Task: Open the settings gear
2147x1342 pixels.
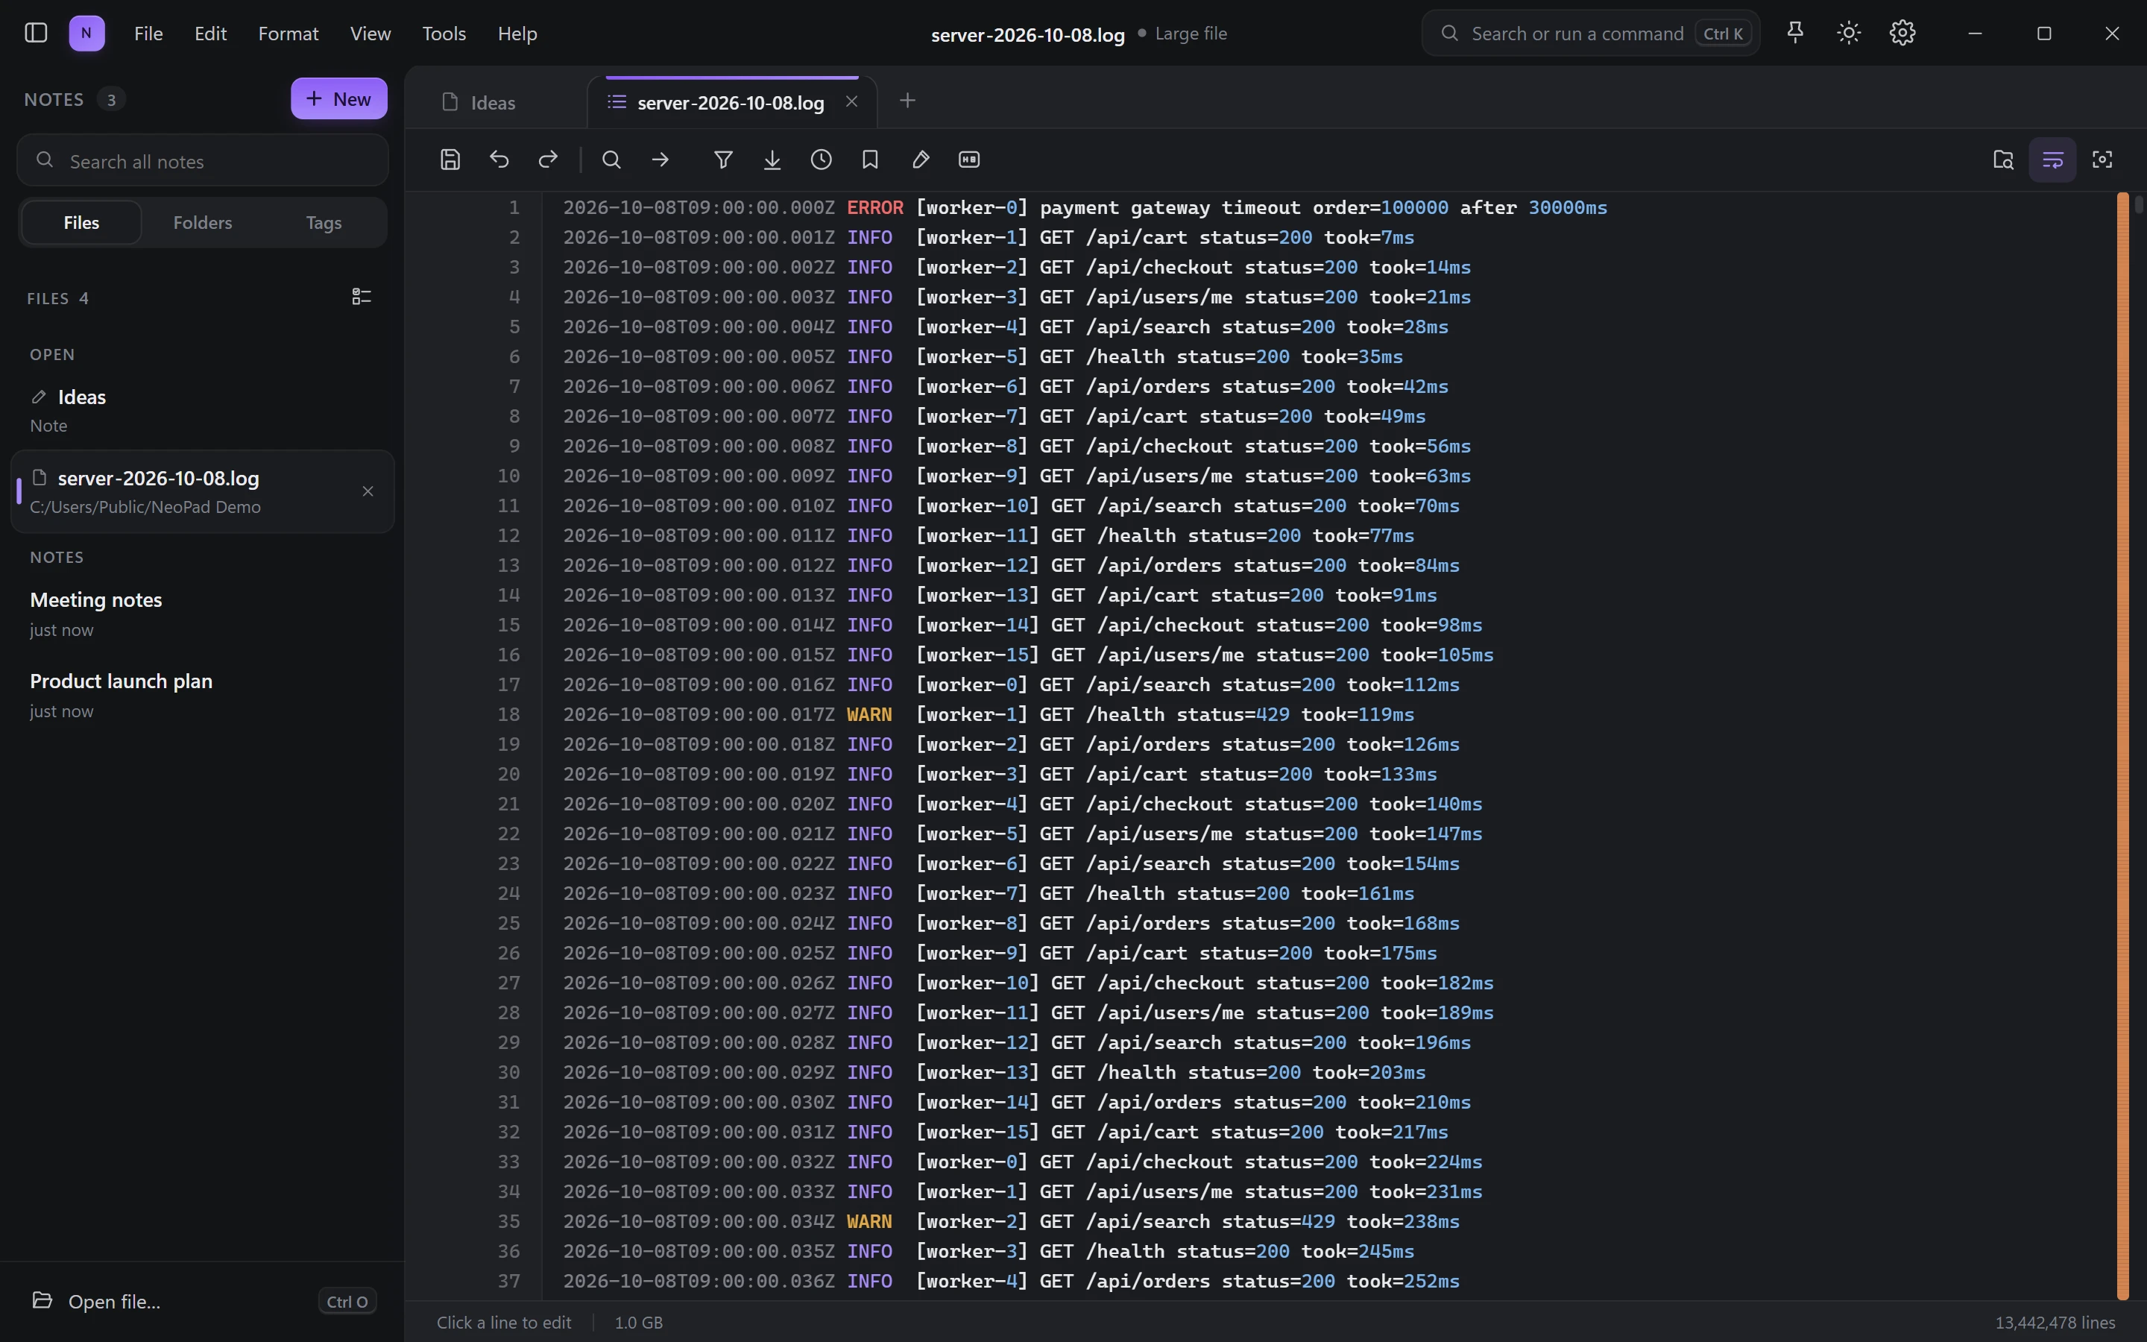Action: (x=1902, y=33)
